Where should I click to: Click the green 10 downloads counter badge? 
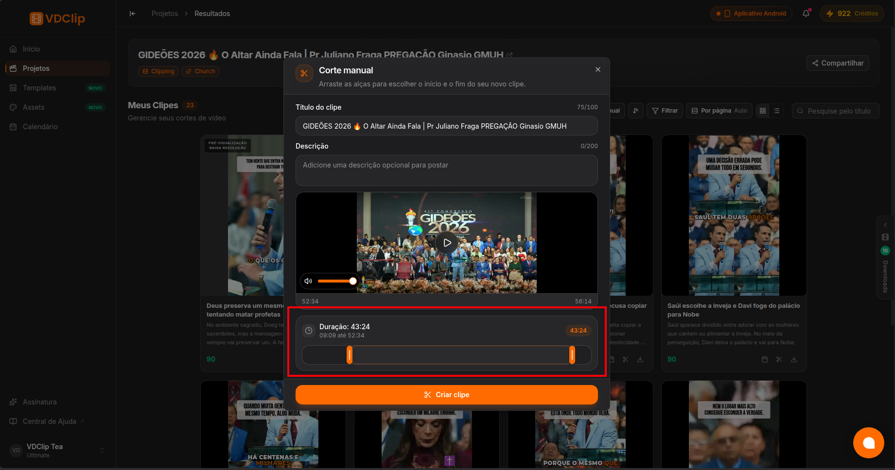pyautogui.click(x=885, y=251)
